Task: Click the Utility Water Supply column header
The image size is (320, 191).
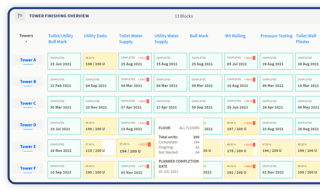Action: (x=166, y=39)
